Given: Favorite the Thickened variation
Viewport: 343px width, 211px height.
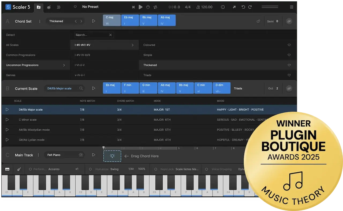Looking at the screenshot, I should click(289, 65).
